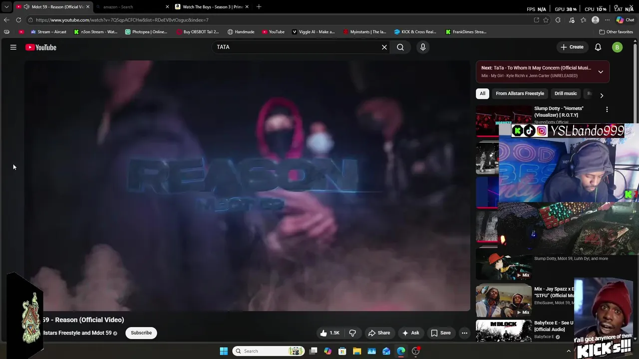The height and width of the screenshot is (359, 639).
Task: Open Task View on the taskbar
Action: [313, 351]
